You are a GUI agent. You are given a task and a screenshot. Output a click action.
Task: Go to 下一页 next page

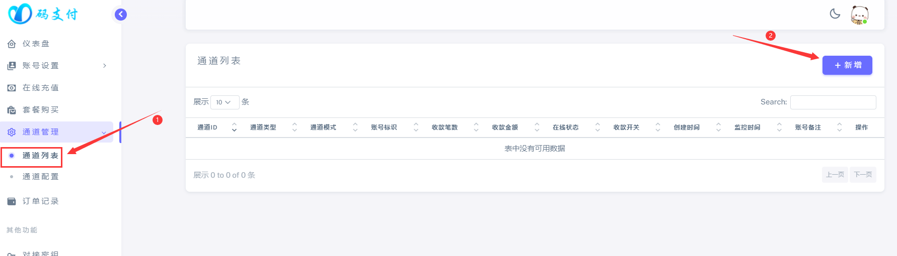coord(863,175)
